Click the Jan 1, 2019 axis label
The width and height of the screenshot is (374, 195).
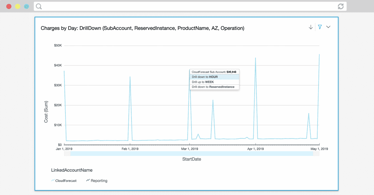click(64, 149)
